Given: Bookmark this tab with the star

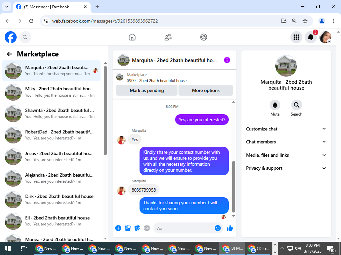Looking at the screenshot, I should [305, 21].
